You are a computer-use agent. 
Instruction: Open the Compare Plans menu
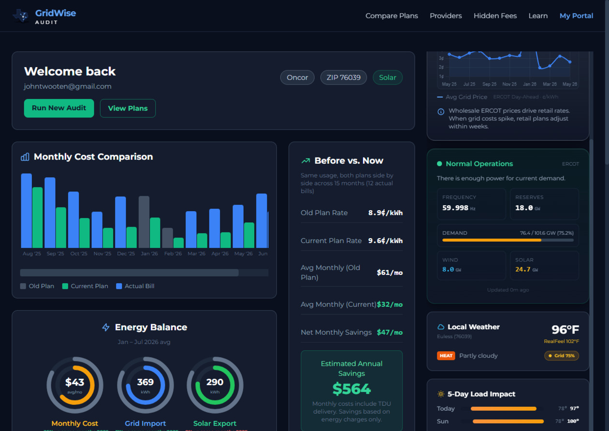tap(391, 16)
